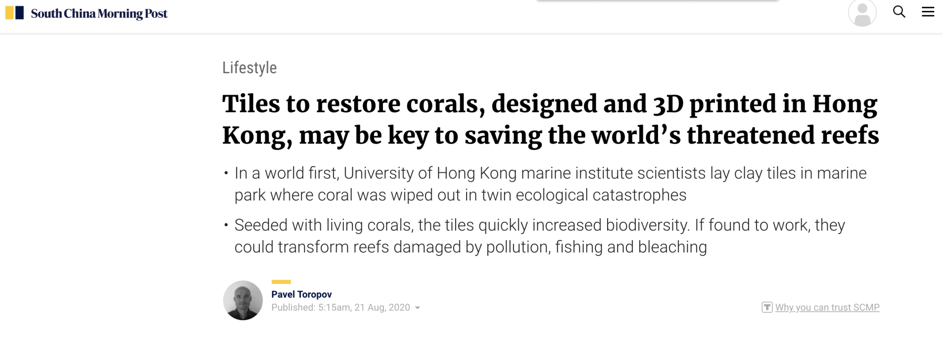Click the published date text

click(x=340, y=307)
